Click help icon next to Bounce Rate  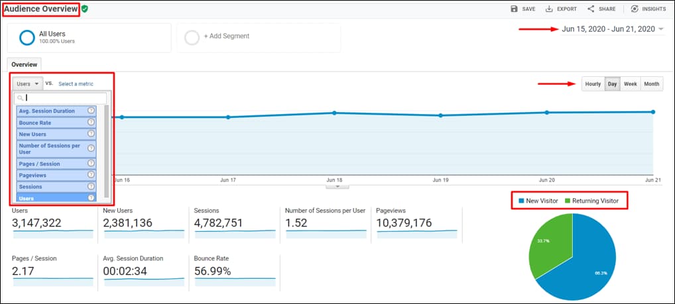(91, 122)
